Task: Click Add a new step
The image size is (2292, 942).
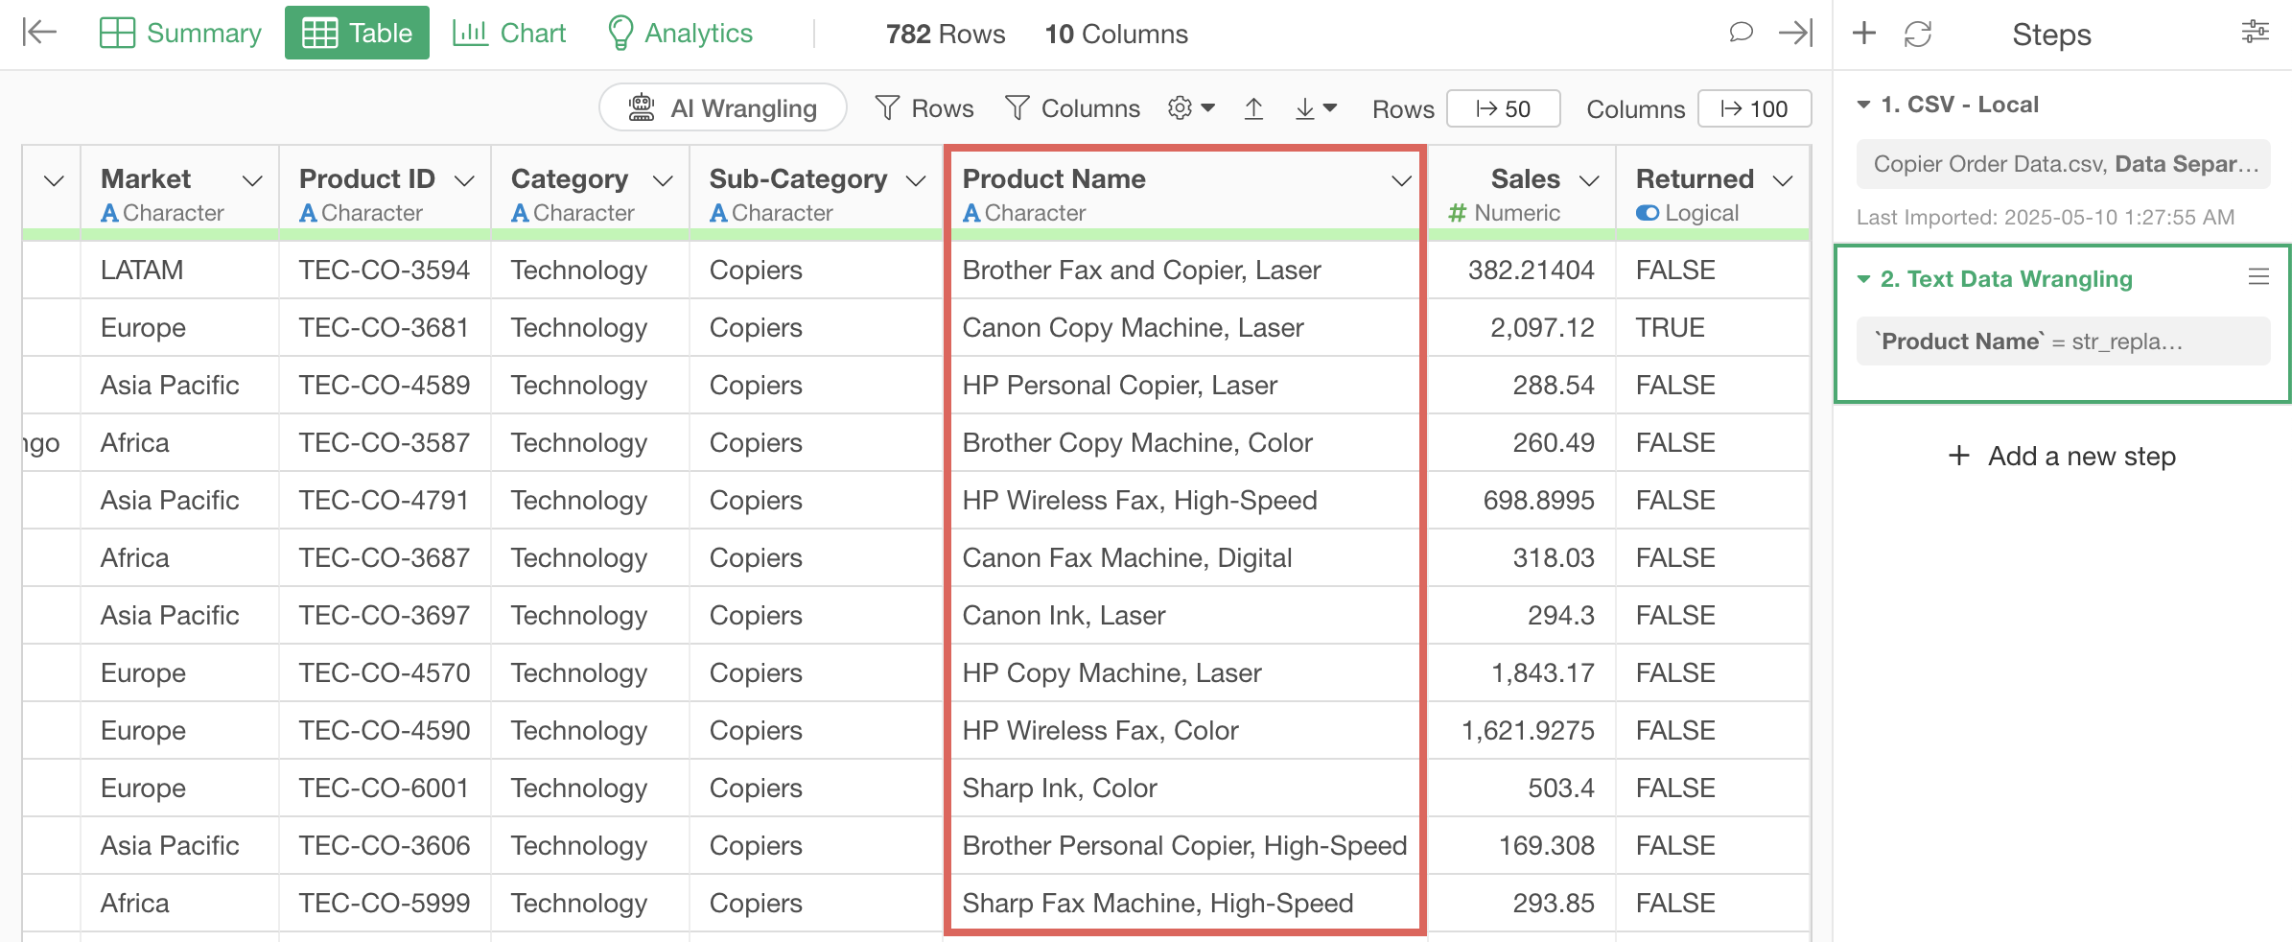Action: [2063, 457]
